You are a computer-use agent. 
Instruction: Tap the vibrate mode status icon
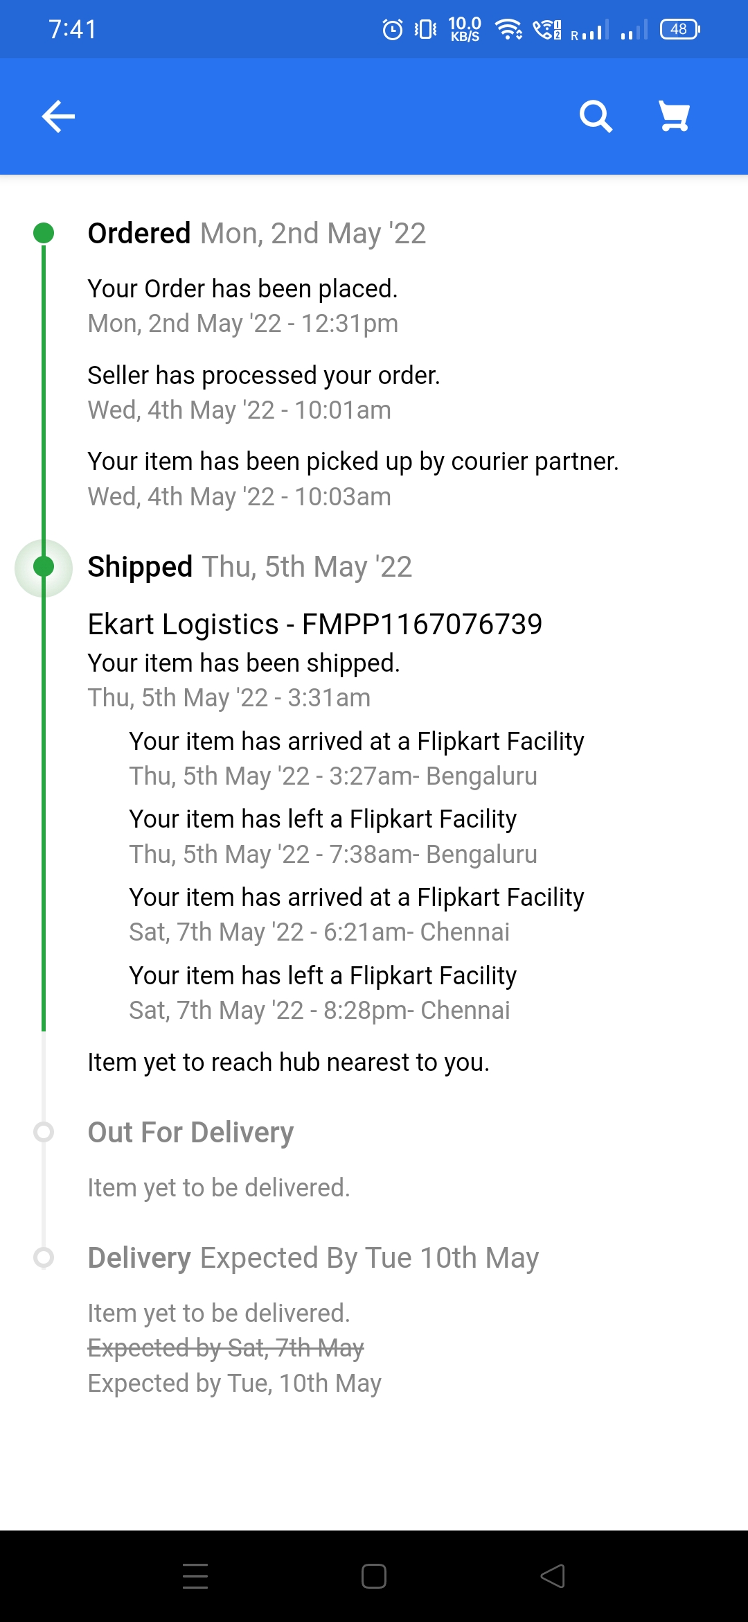click(425, 30)
